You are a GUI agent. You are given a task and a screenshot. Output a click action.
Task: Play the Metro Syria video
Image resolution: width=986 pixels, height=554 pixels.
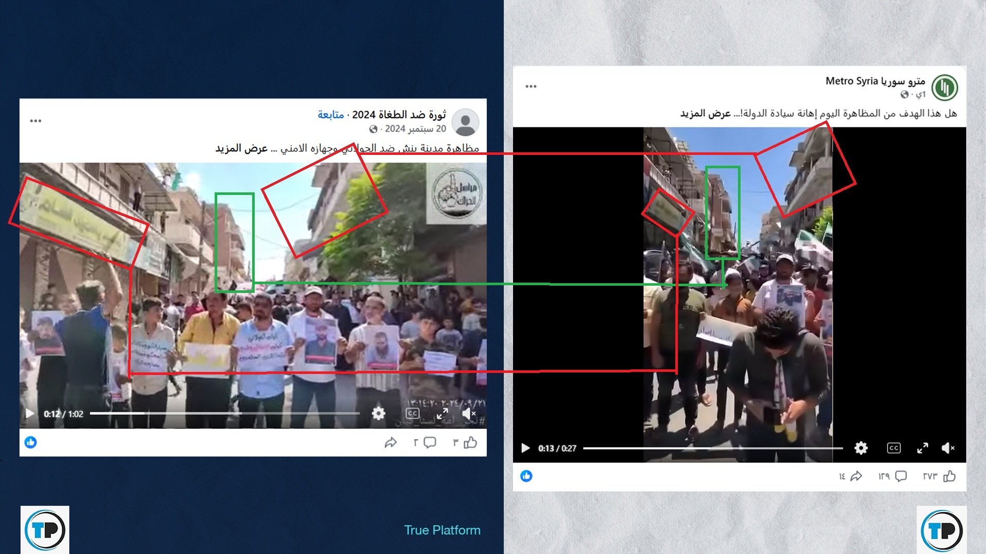[x=525, y=448]
